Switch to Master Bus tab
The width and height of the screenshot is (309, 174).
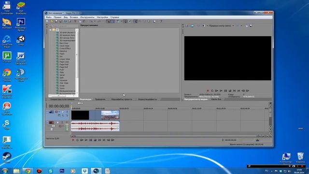[x=216, y=99]
